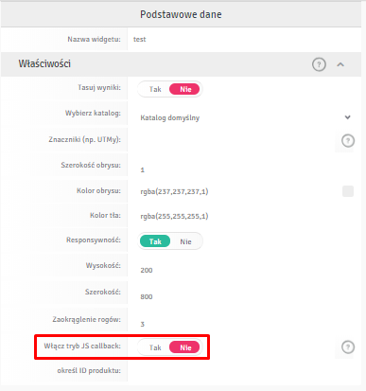Screen dimensions: 366x391
Task: Set Responsywność to Nie
Action: 185,241
